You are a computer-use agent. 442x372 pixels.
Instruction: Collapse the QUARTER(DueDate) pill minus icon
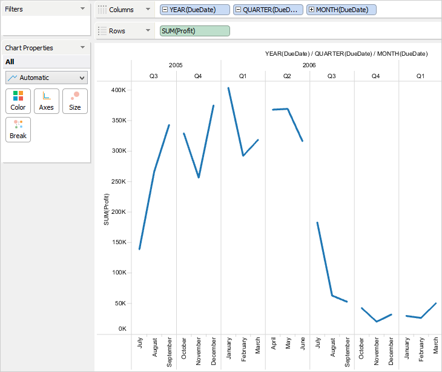pos(238,10)
